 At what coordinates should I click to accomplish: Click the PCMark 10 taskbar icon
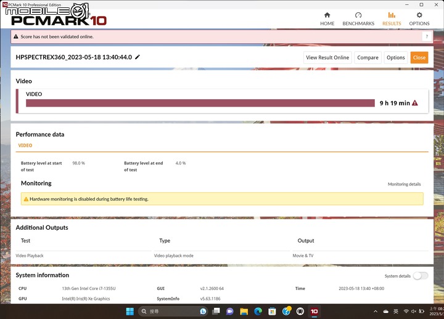[x=314, y=312]
